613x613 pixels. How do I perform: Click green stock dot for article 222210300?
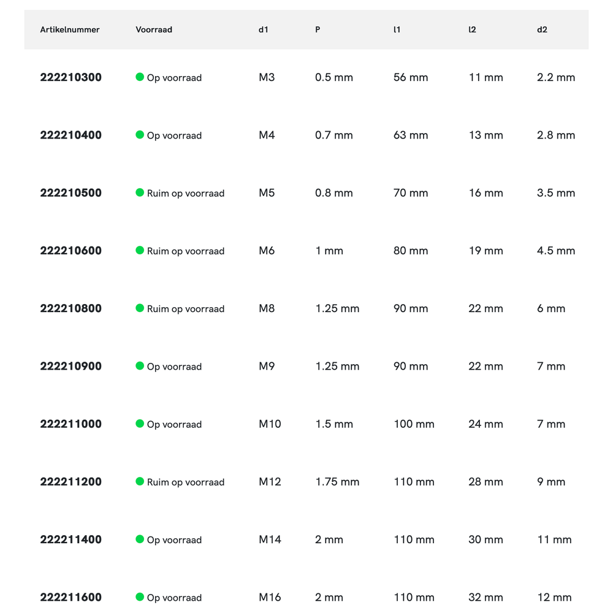[140, 77]
